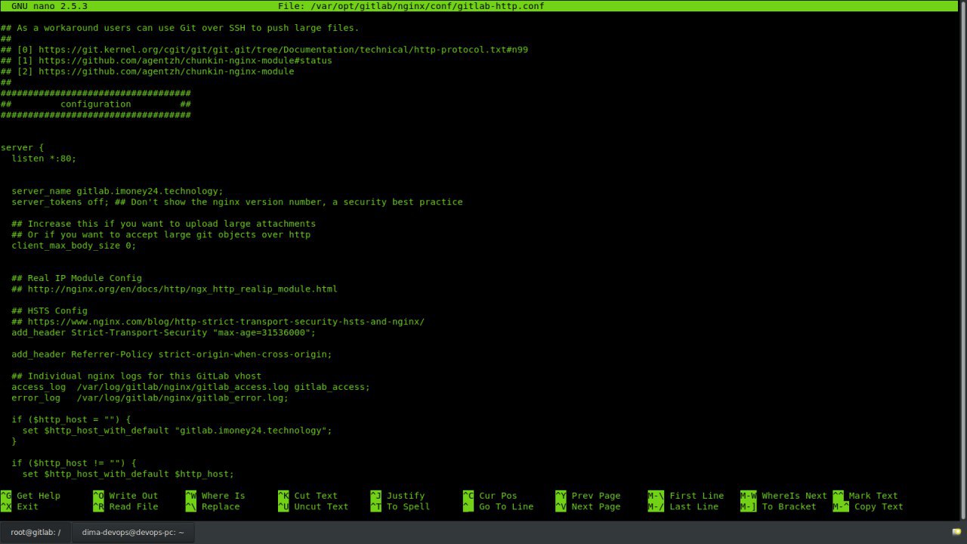Click the M-^ Copy Text shortcut
Viewport: 967px width, 544px height.
point(868,507)
